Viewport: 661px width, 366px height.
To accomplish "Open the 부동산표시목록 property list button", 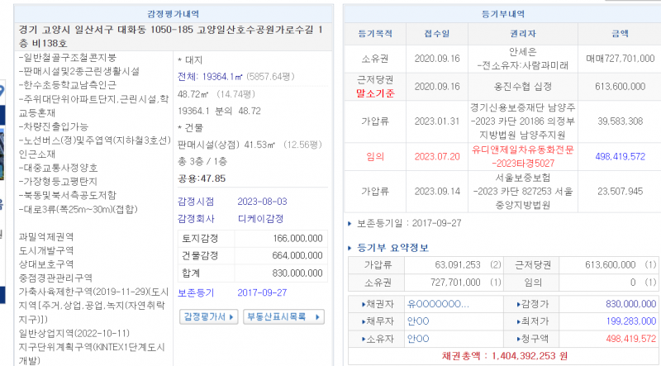I will pyautogui.click(x=283, y=316).
